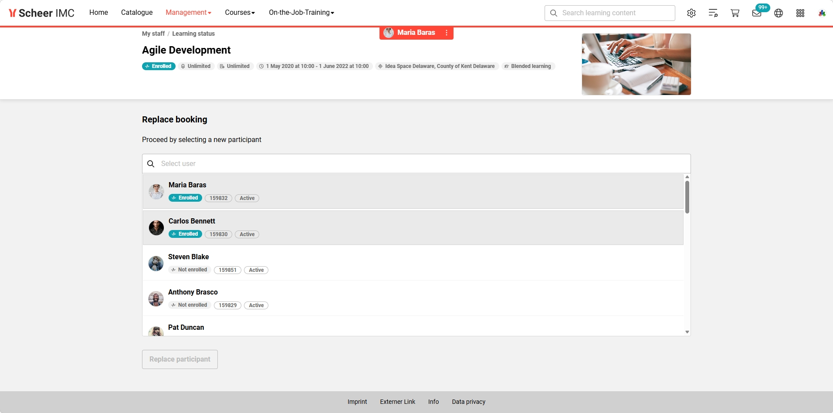The width and height of the screenshot is (833, 413).
Task: Click the Replace participant button
Action: [x=180, y=359]
